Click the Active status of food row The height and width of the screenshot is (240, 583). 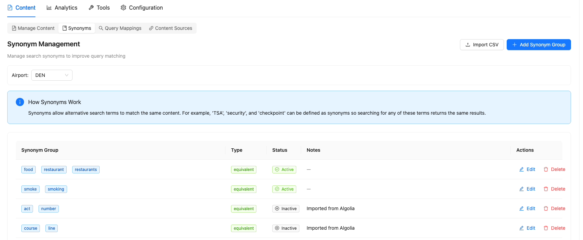tap(284, 170)
